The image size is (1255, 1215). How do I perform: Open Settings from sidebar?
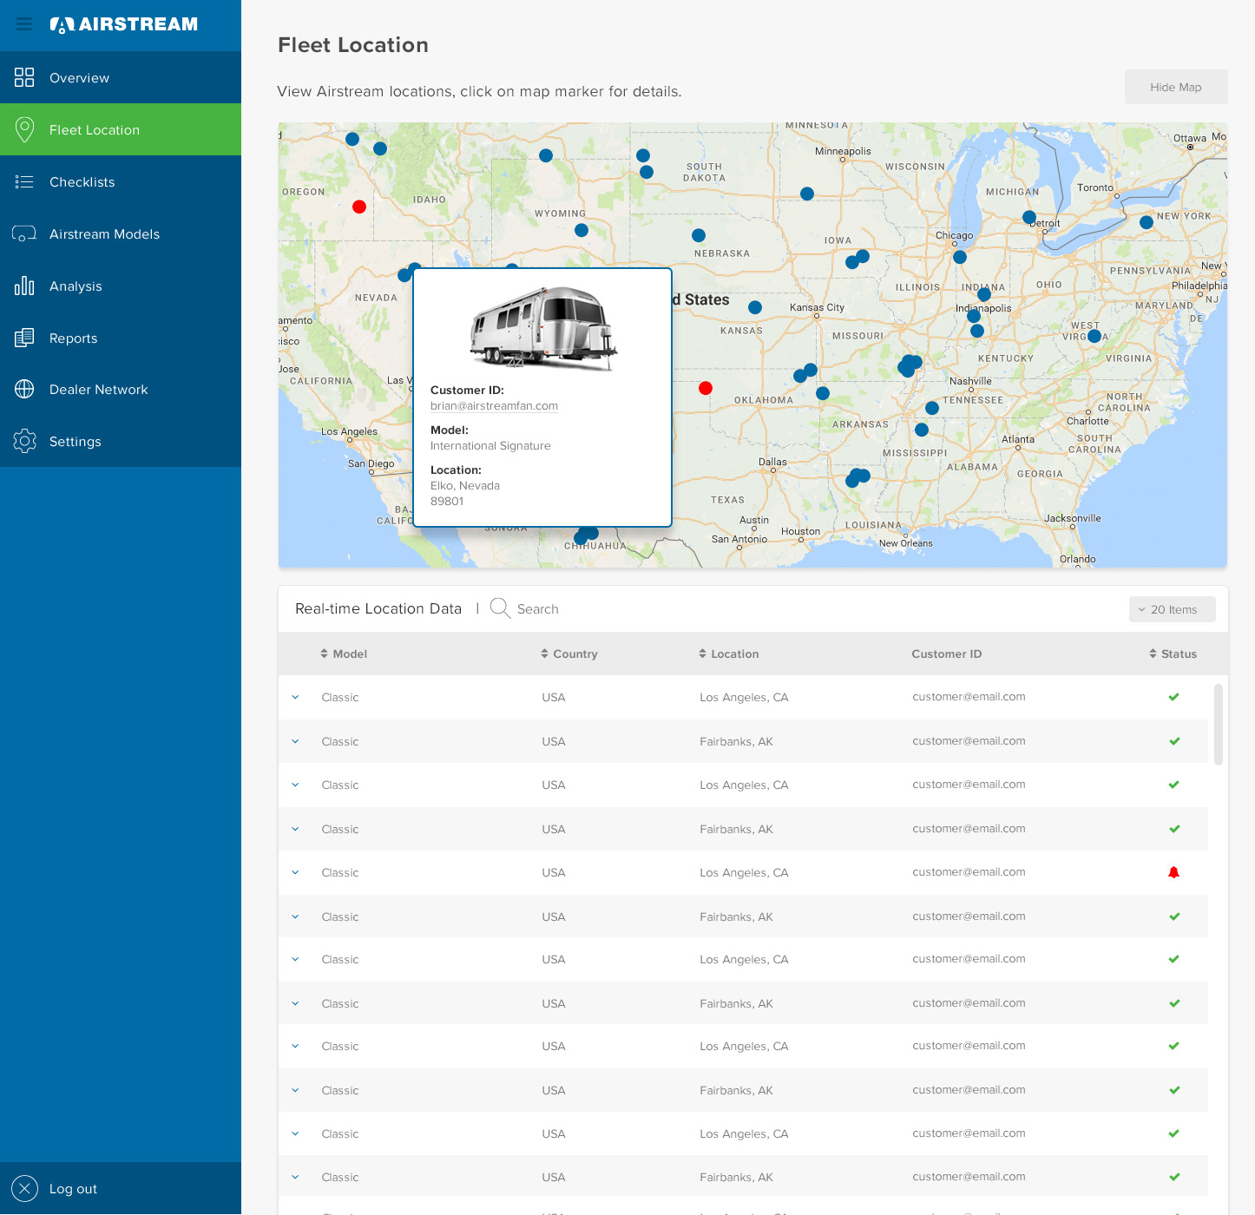[x=121, y=441]
